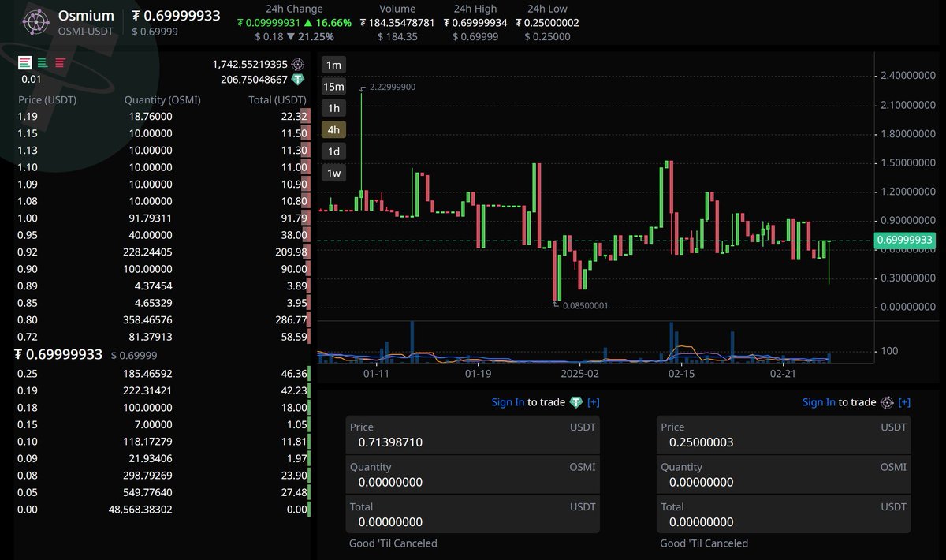Screen dimensions: 946x560
Task: Select the 0.95 ask price row
Action: (164, 235)
